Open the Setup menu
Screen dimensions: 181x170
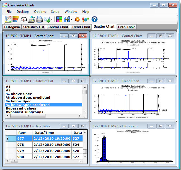[55, 12]
